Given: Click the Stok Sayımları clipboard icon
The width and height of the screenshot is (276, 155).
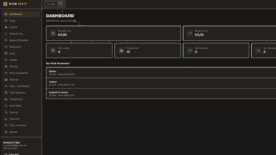Looking at the screenshot, I should click(6, 92).
